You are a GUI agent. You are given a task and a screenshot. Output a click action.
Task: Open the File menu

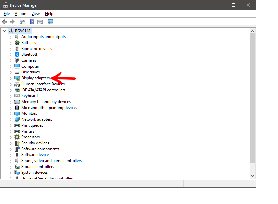7,14
